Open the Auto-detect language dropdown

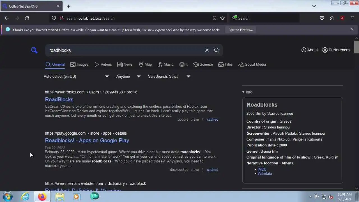76,76
